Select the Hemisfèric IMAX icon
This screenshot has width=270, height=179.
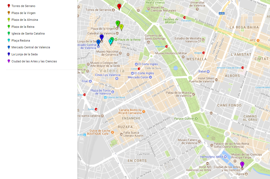225,157
